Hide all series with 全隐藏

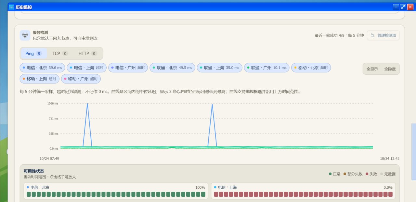coord(390,69)
